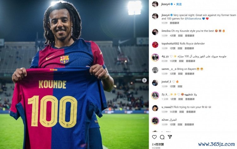
Task: Like the jostaf_3 comment with small heart
Action: (x=174, y=82)
